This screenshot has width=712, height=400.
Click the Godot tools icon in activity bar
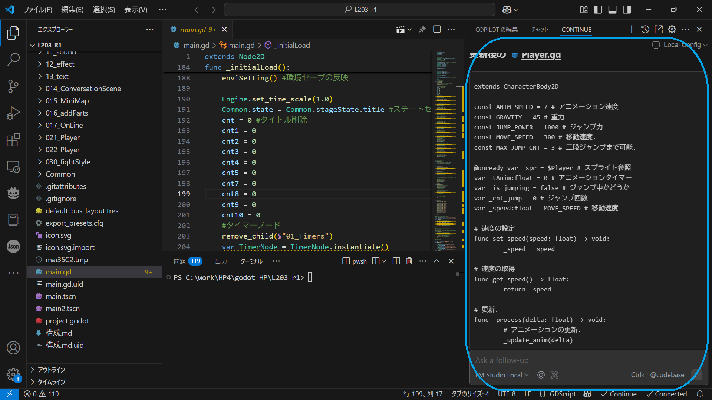13,193
